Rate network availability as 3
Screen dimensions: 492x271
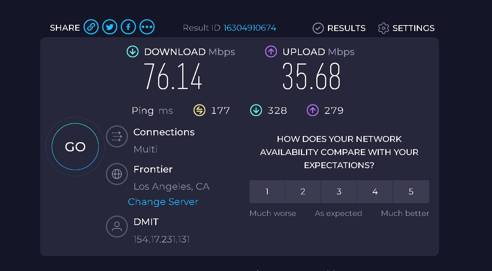(x=339, y=191)
